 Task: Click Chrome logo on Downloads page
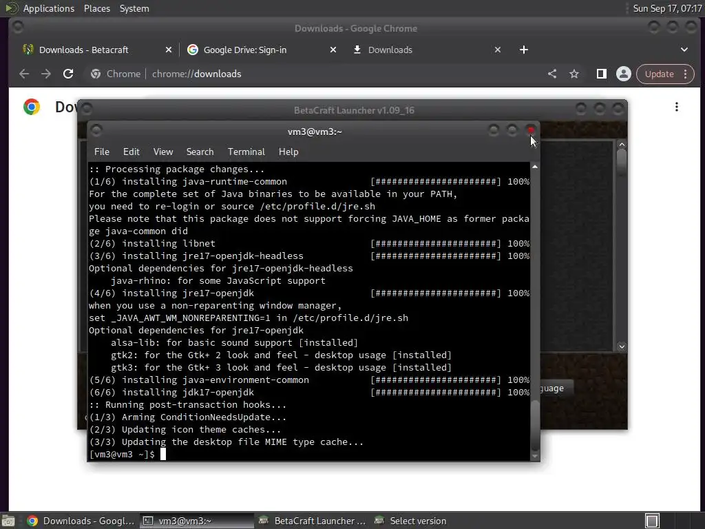[32, 107]
